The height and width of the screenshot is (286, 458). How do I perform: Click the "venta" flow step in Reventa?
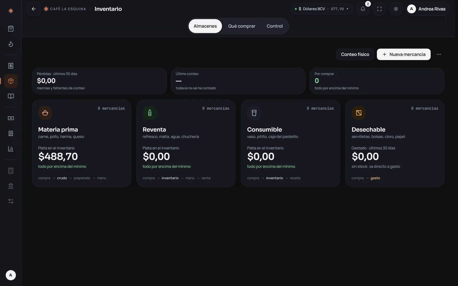[x=206, y=178]
